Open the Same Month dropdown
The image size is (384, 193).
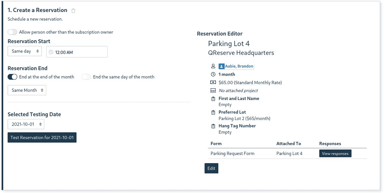27,90
